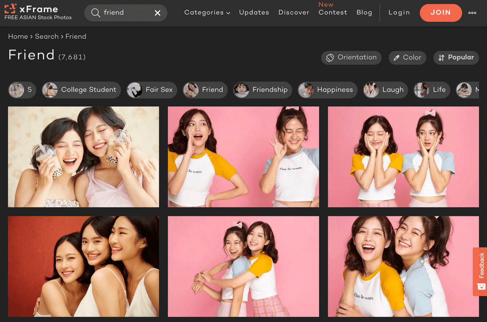Go to the Updates page
487x322 pixels.
[x=254, y=13]
